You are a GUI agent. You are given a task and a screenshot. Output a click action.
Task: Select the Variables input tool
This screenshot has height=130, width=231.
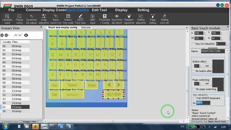[7, 19]
